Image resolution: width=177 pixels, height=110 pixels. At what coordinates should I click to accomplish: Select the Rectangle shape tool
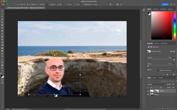[2, 62]
